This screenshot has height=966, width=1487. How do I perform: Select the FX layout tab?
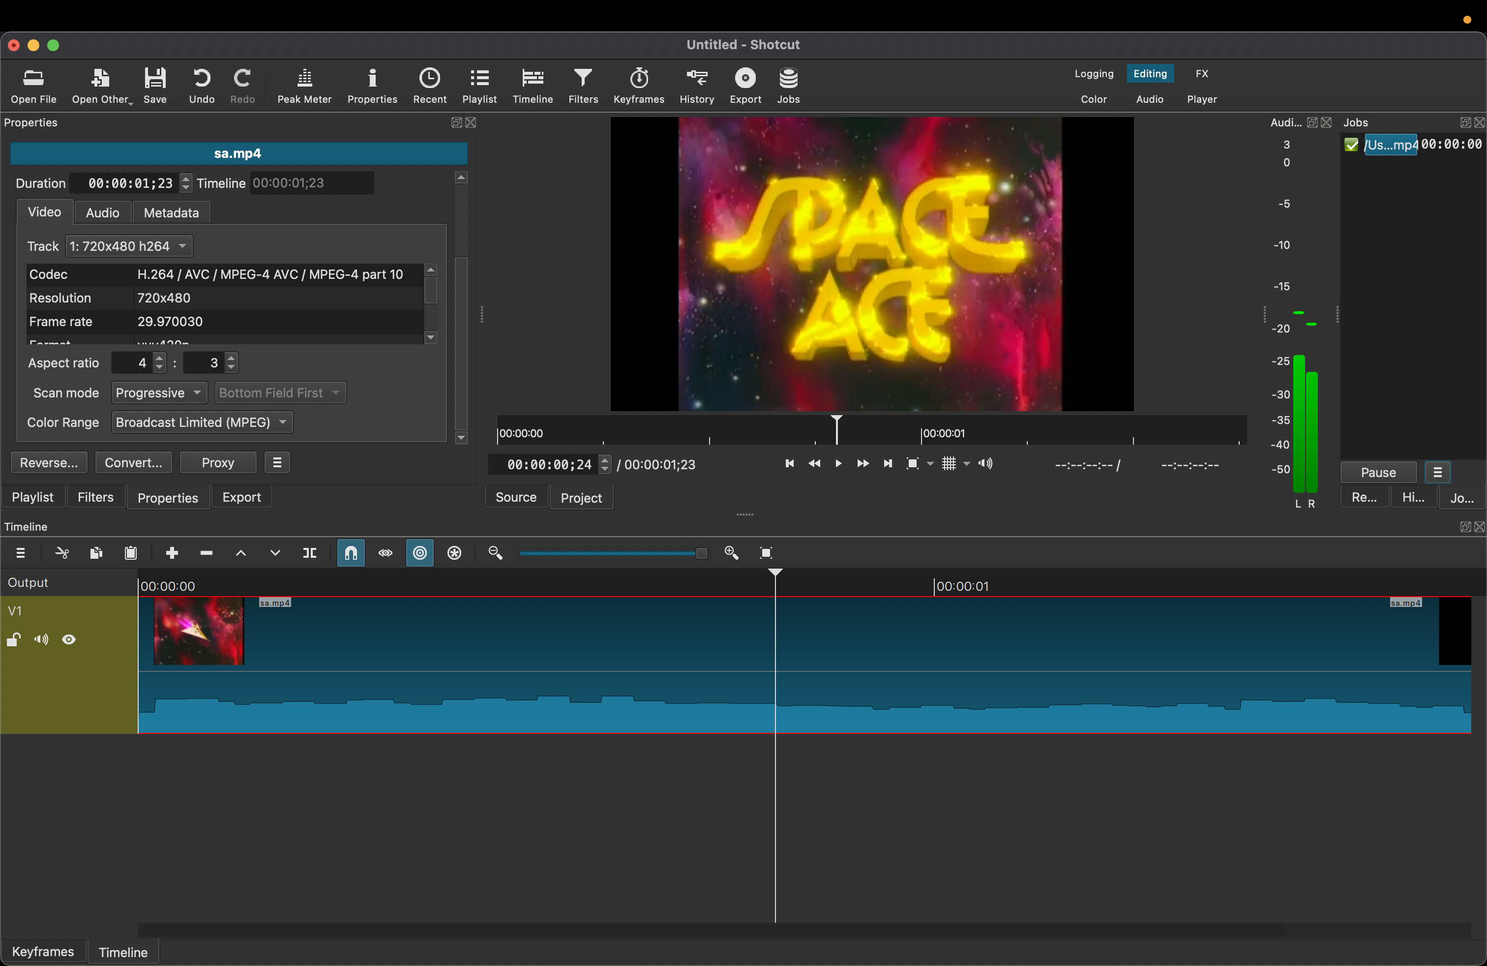tap(1201, 74)
